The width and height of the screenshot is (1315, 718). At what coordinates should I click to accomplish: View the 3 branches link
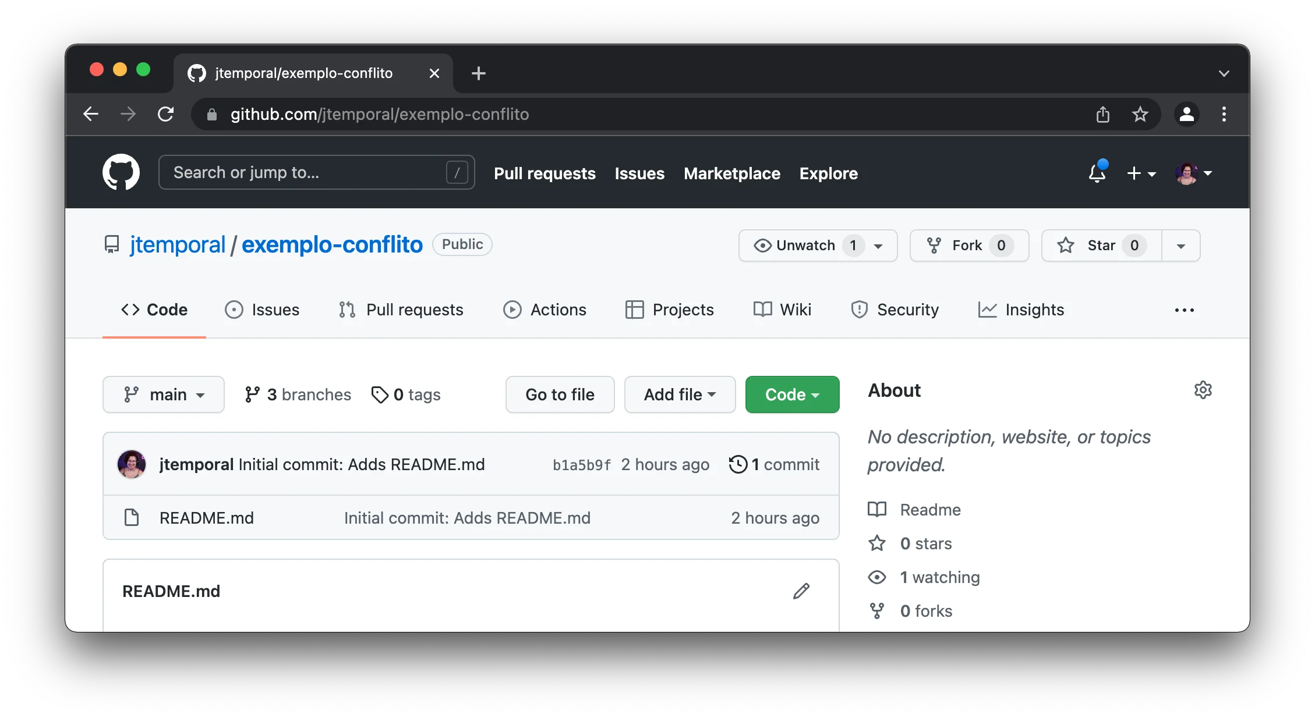[x=298, y=394]
